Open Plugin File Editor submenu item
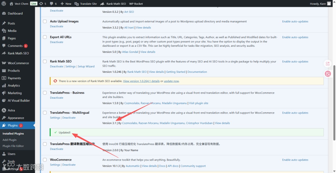The width and height of the screenshot is (336, 173). [13, 146]
